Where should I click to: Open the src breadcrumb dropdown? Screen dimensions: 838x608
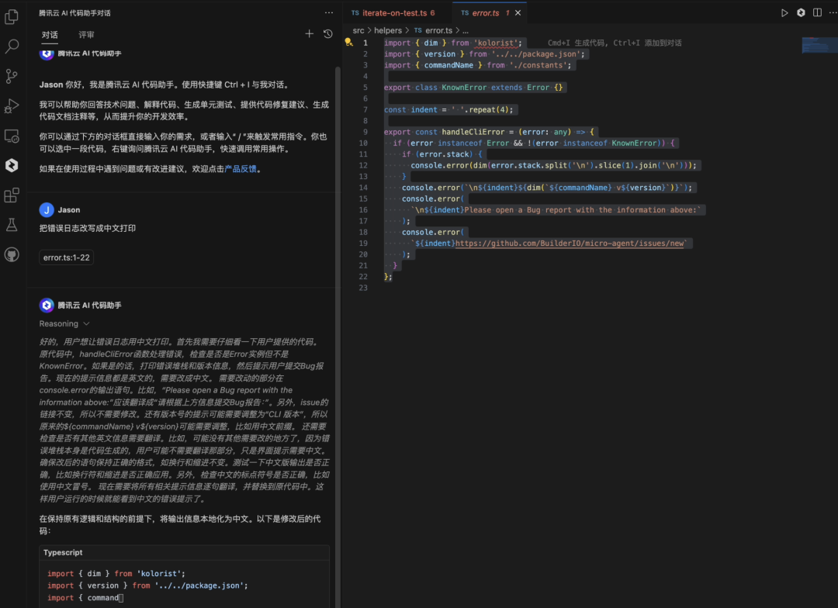pyautogui.click(x=358, y=30)
